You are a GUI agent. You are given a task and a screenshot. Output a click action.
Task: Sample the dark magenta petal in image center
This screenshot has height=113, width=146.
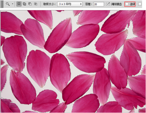60,71
